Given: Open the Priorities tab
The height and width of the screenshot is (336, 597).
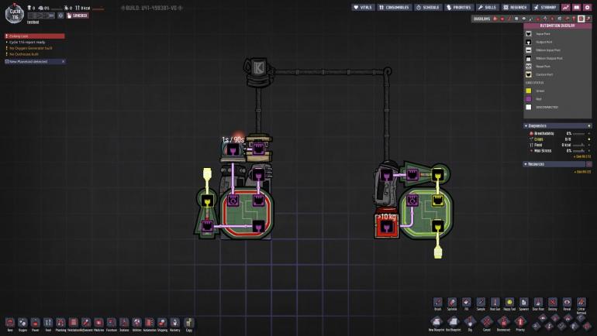Looking at the screenshot, I should 459,7.
